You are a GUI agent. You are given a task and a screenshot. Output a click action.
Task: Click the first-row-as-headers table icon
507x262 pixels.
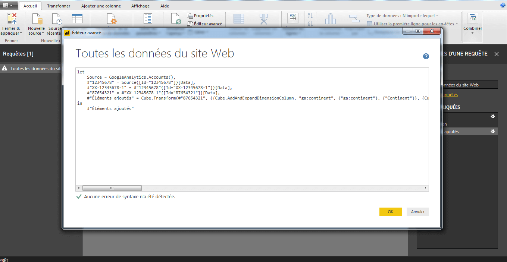click(369, 24)
